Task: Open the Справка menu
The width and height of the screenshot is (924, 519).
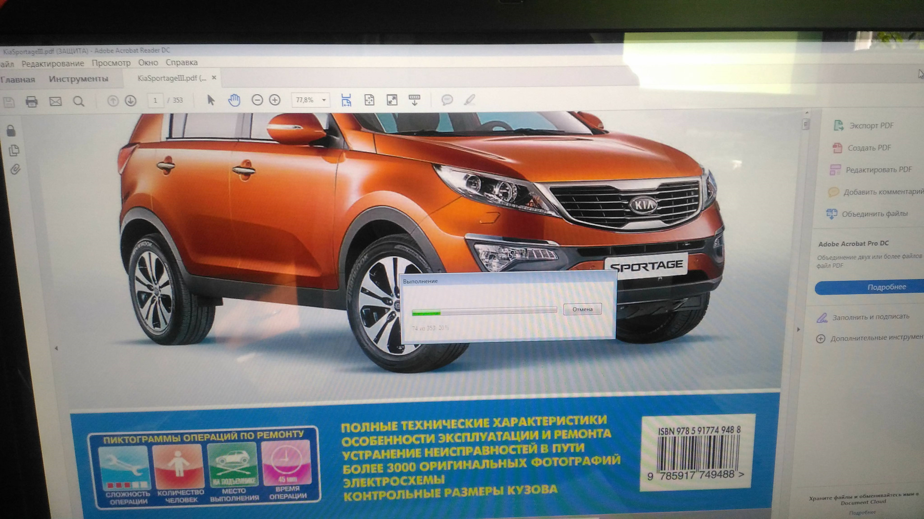Action: (x=181, y=62)
